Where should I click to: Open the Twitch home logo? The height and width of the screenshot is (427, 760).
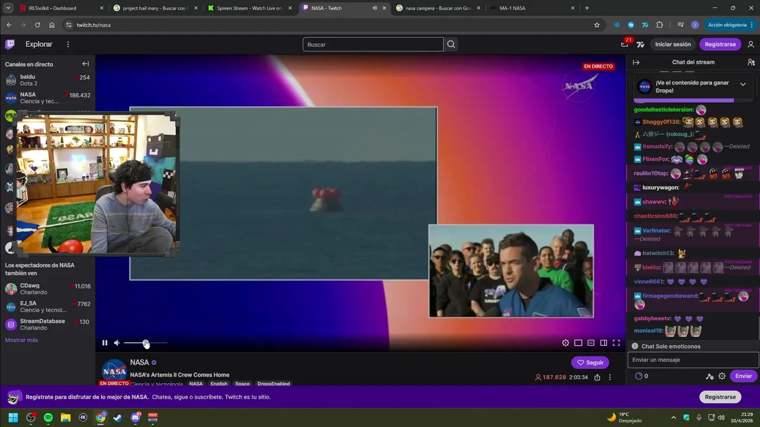pyautogui.click(x=10, y=44)
